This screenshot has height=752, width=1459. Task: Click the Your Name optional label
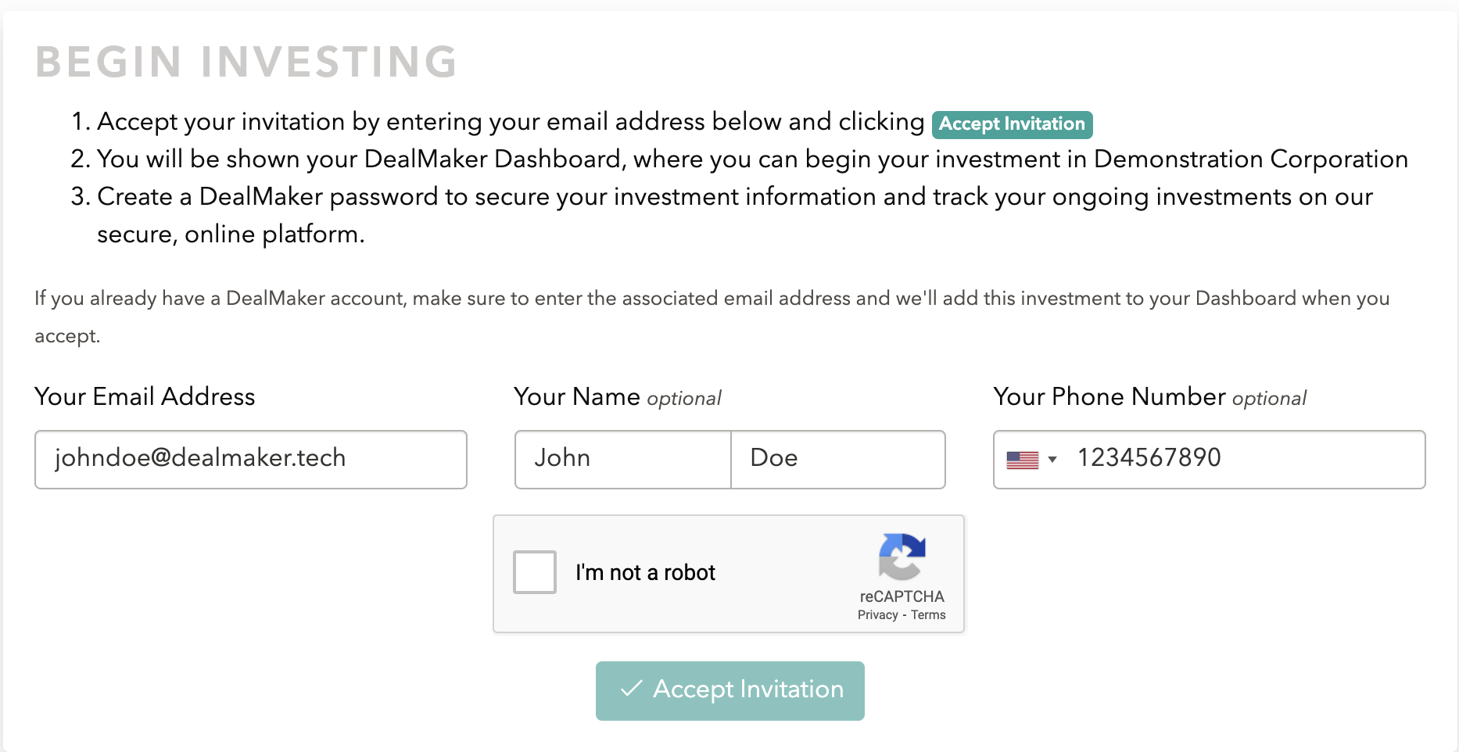pyautogui.click(x=618, y=397)
